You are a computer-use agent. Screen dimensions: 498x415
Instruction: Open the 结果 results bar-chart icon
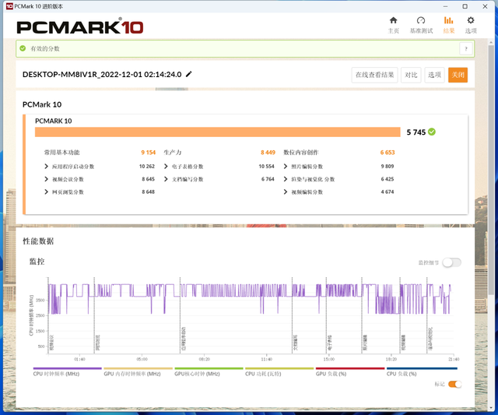[448, 21]
